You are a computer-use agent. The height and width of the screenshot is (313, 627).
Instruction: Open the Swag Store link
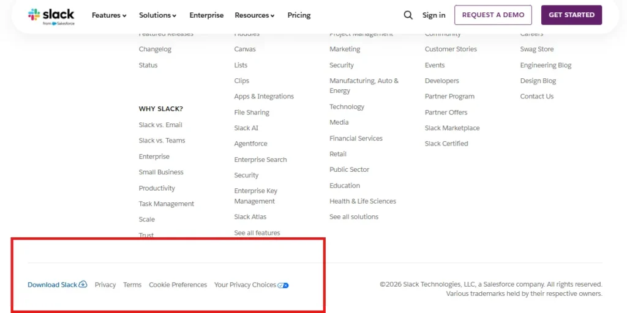(536, 49)
